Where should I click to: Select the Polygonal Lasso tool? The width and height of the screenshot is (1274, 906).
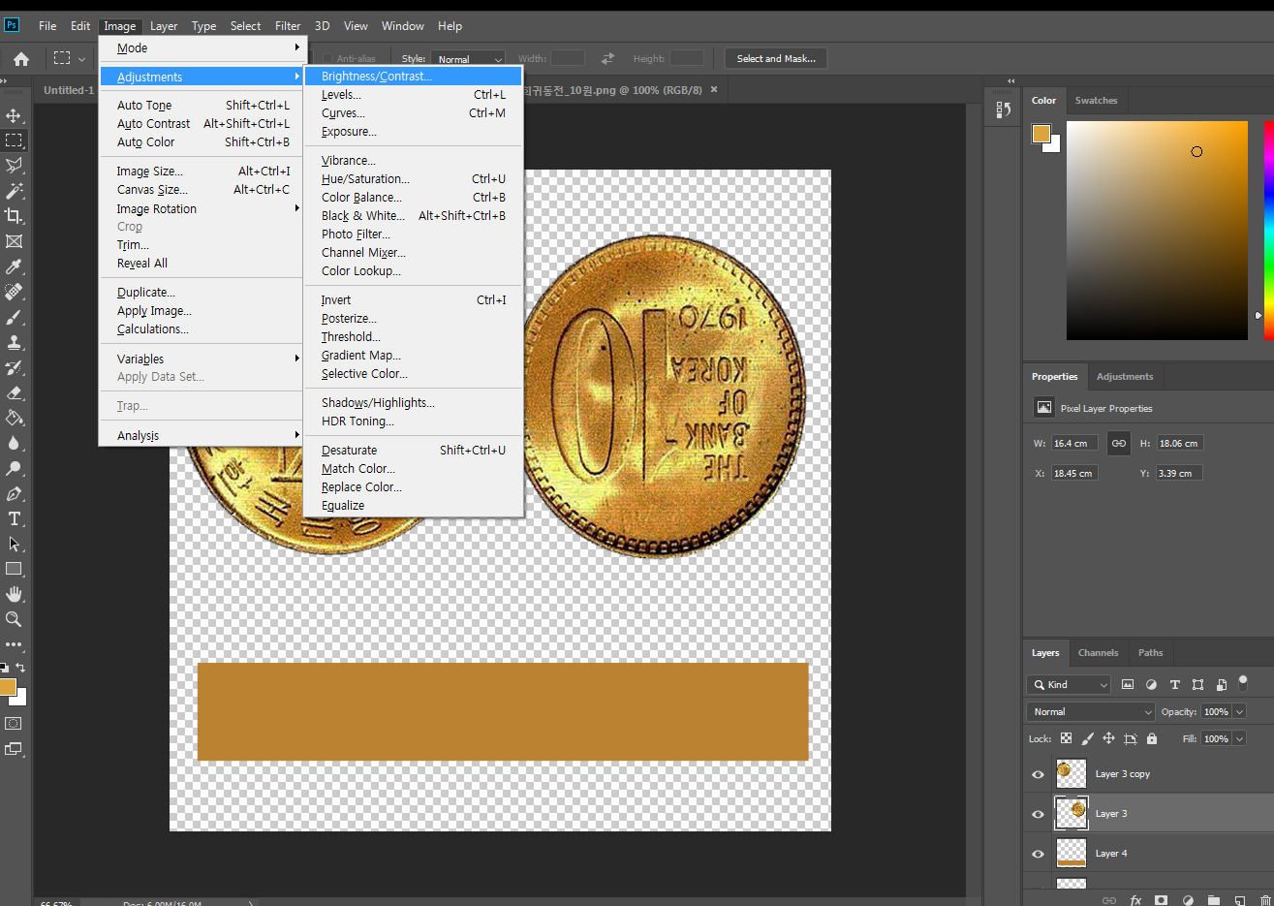click(14, 166)
